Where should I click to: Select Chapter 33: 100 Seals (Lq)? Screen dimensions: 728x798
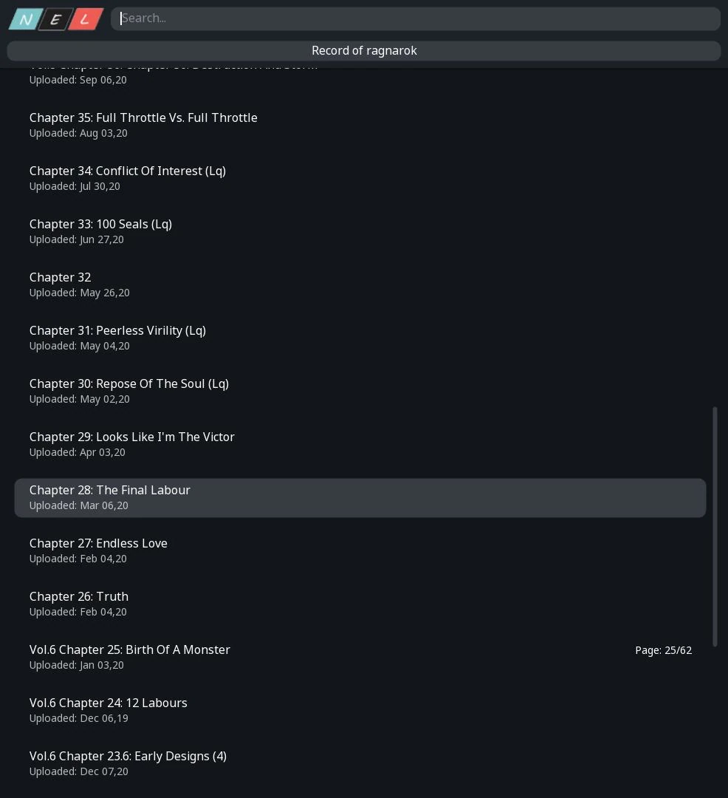[100, 225]
